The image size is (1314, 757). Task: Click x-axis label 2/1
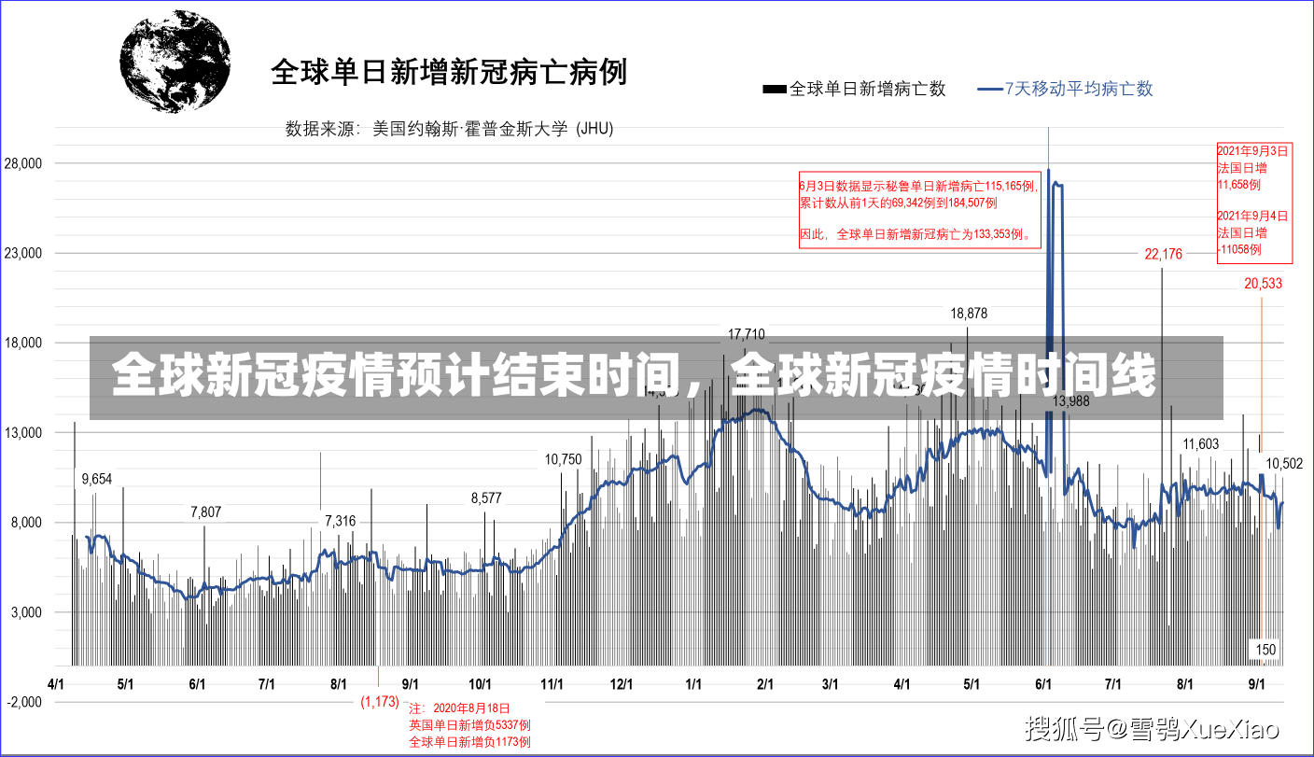765,683
